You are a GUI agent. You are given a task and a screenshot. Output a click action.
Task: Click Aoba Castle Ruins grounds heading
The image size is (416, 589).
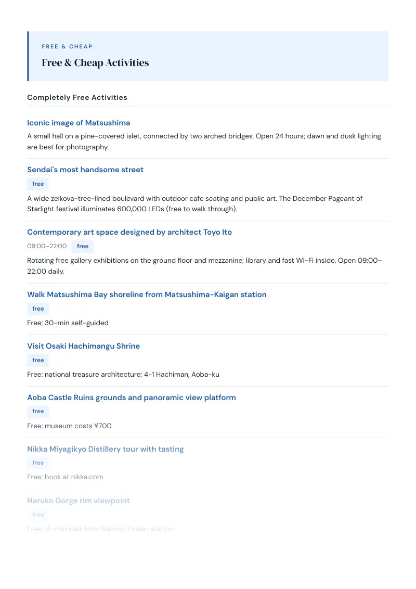pos(132,398)
